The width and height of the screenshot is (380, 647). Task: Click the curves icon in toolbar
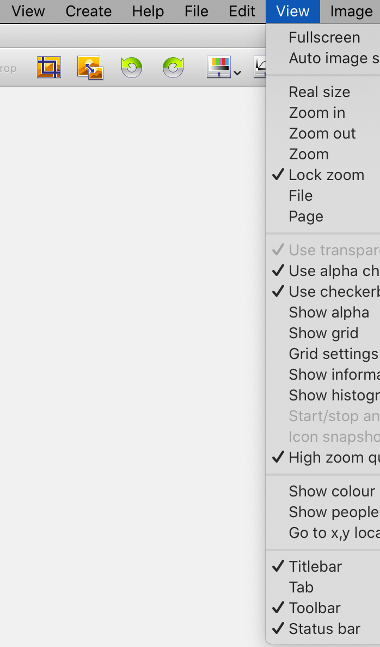click(260, 67)
